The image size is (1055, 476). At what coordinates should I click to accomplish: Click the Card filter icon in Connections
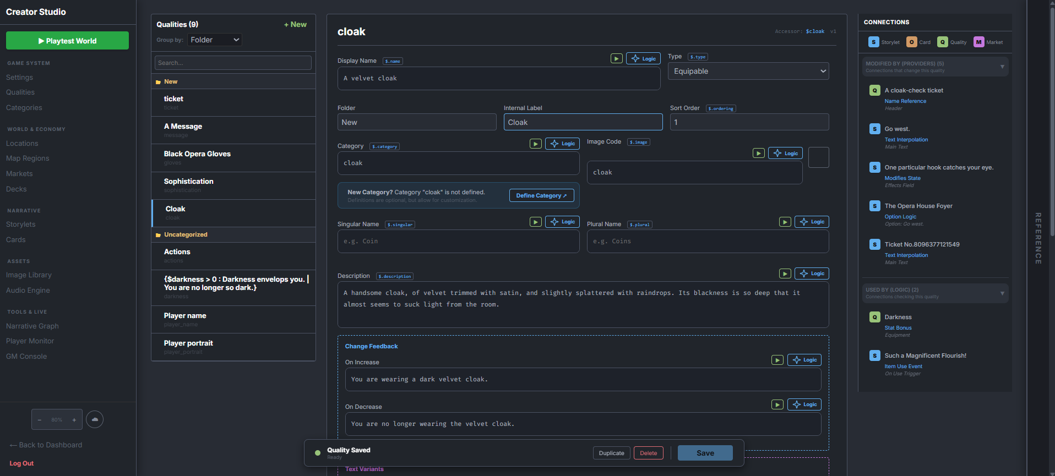(x=911, y=42)
